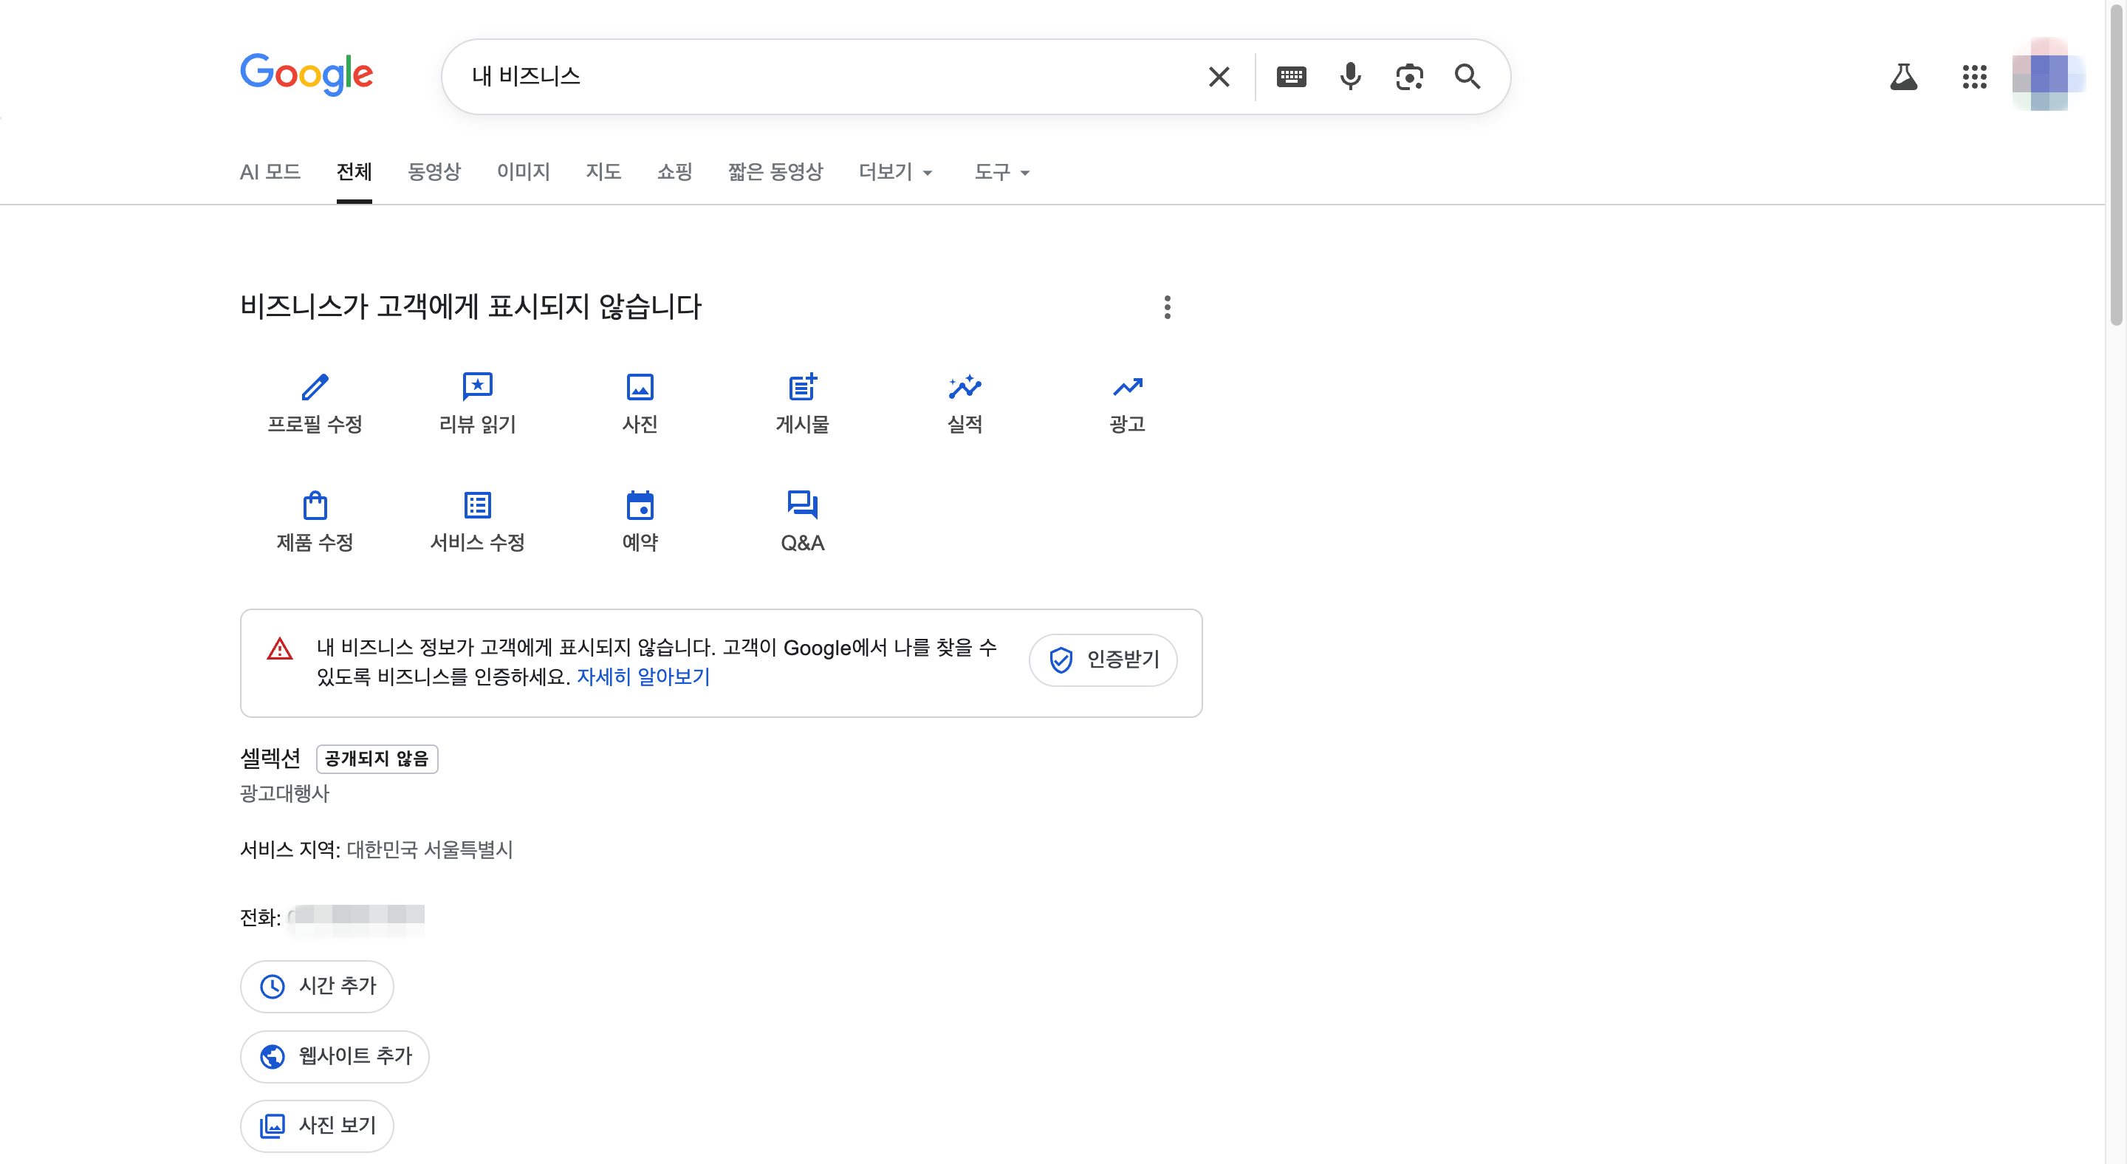Switch to 이미지 tab
The height and width of the screenshot is (1164, 2127).
(x=524, y=171)
